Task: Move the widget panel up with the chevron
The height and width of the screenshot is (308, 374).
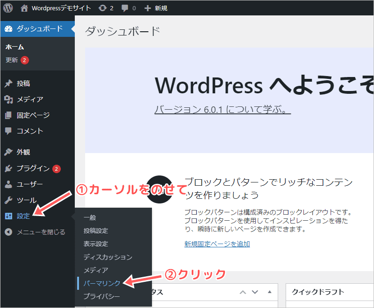Action: click(x=243, y=292)
